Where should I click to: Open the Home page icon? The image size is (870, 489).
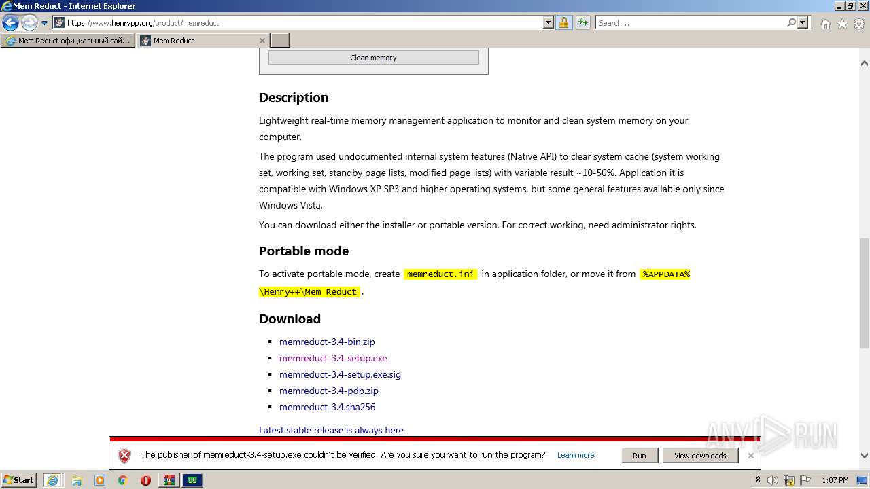825,24
